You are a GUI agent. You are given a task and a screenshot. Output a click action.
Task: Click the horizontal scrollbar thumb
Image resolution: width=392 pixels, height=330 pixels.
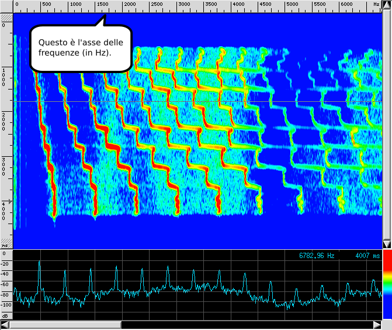point(64,325)
